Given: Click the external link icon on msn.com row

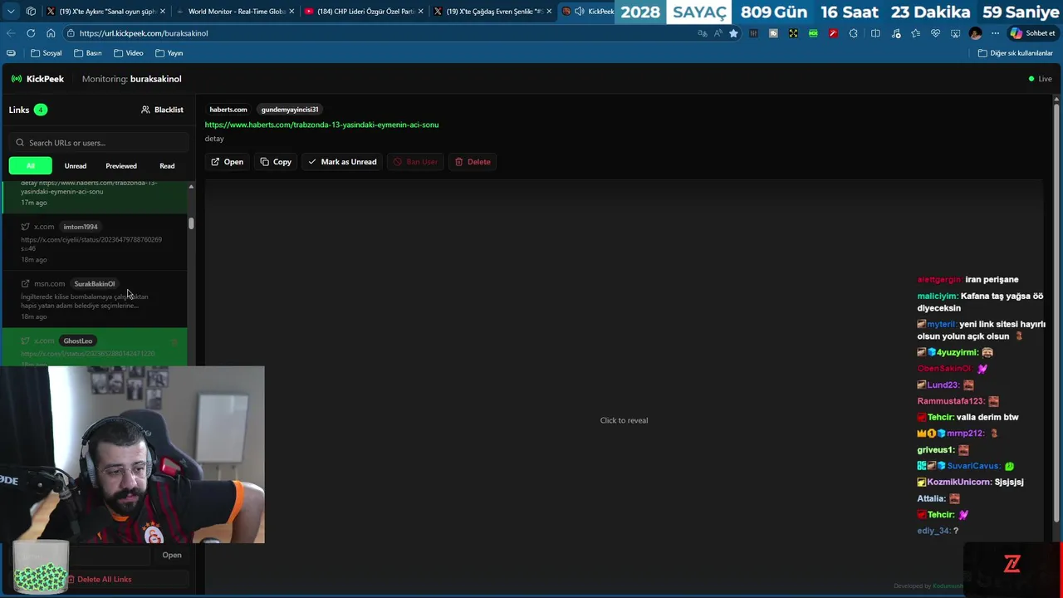Looking at the screenshot, I should (25, 284).
